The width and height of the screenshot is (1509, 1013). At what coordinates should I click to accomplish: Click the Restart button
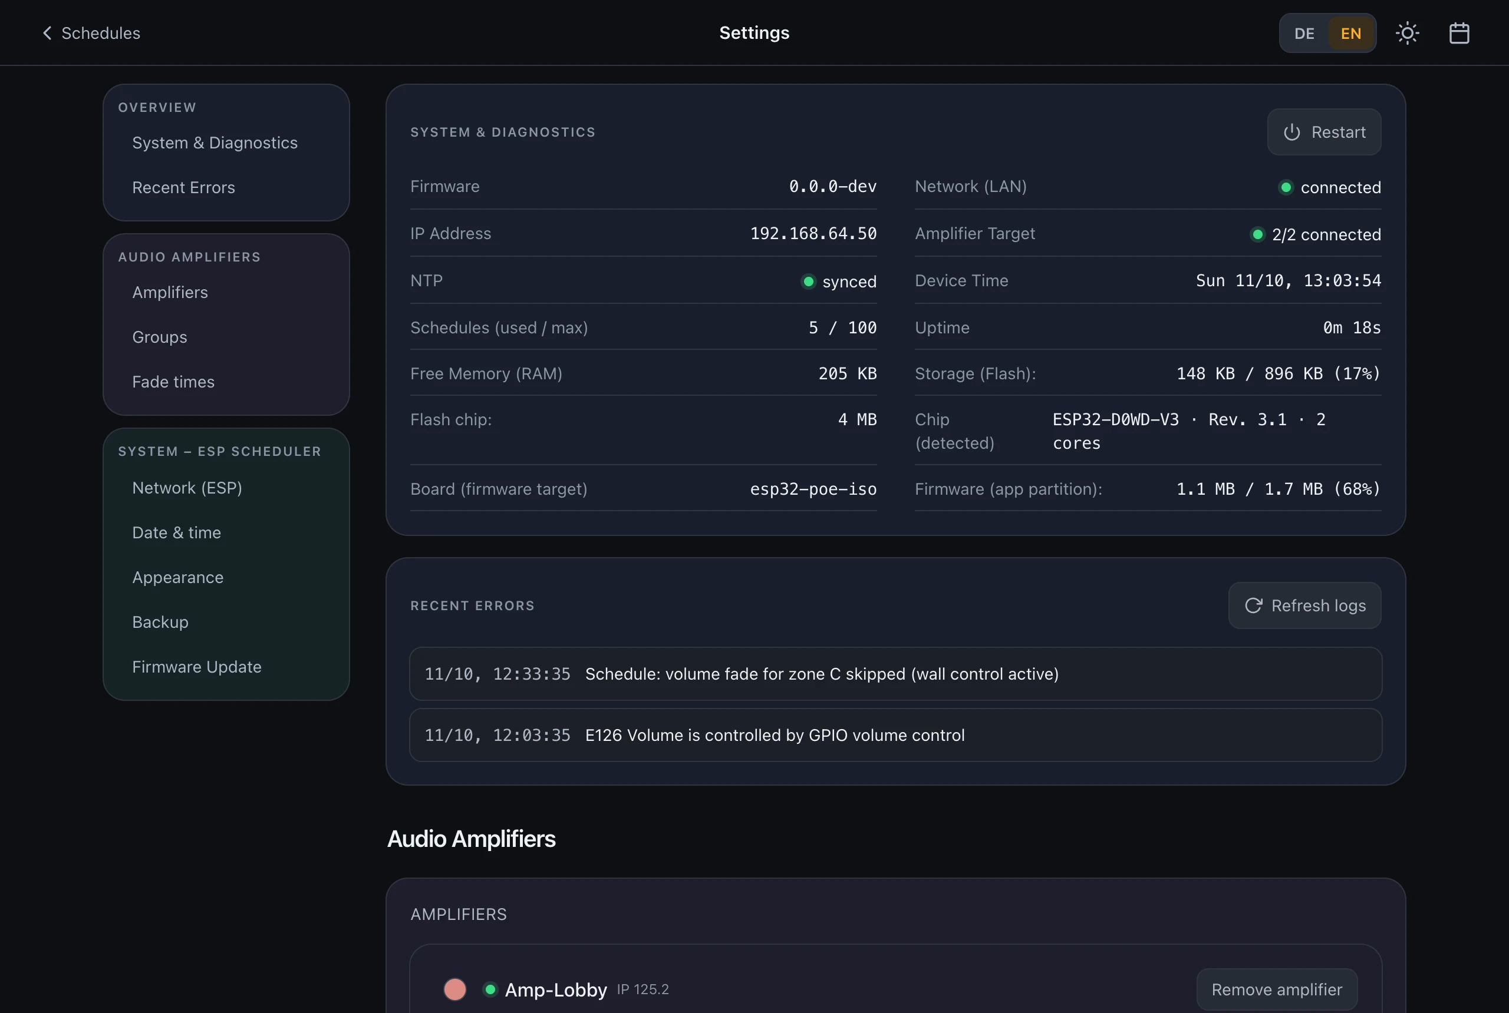[x=1323, y=132]
